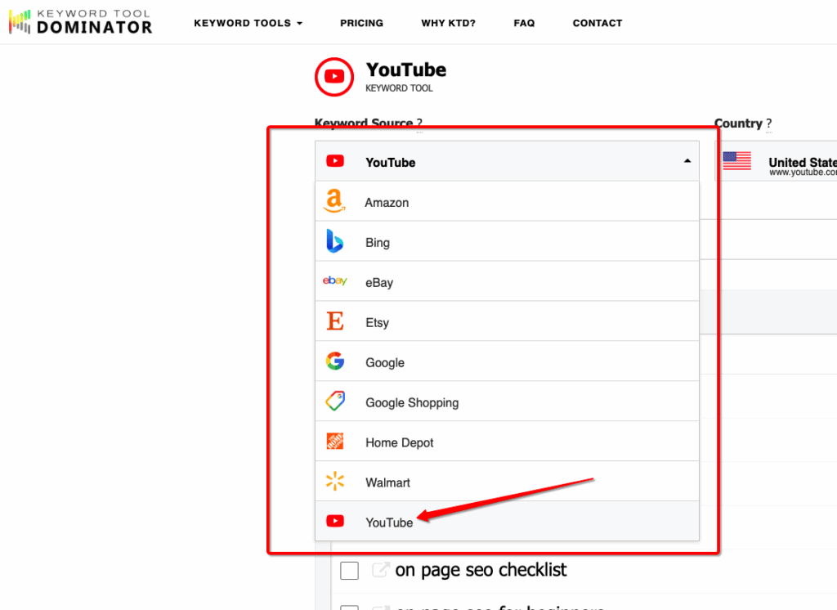This screenshot has width=837, height=610.
Task: Choose Amazon as keyword source
Action: point(507,201)
